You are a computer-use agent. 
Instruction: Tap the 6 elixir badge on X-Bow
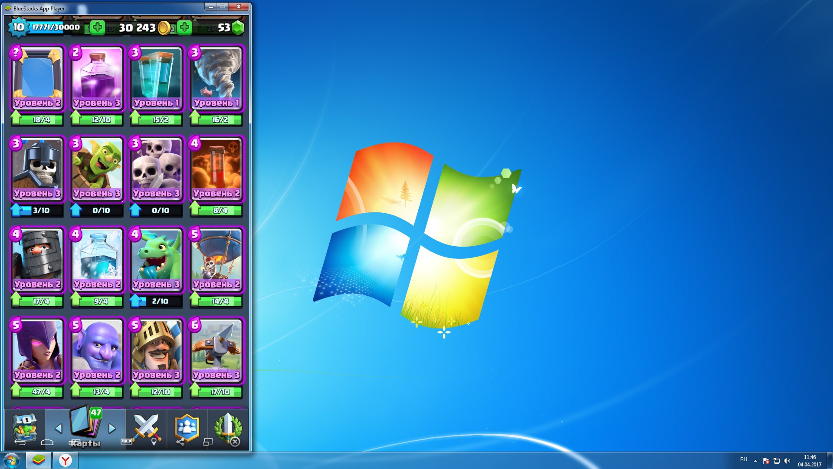(x=195, y=324)
